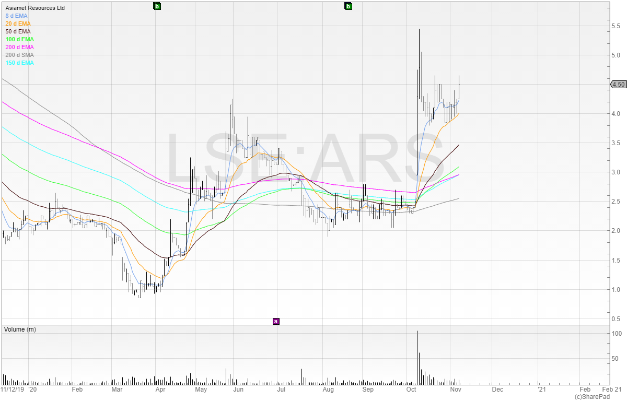627x401 pixels.
Task: Click the Nov month label on date axis
Action: [x=456, y=390]
